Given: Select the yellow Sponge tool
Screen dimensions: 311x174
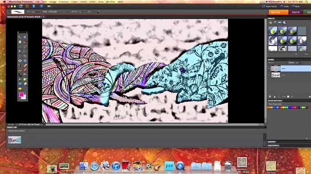Looking at the screenshot, I should [20, 89].
